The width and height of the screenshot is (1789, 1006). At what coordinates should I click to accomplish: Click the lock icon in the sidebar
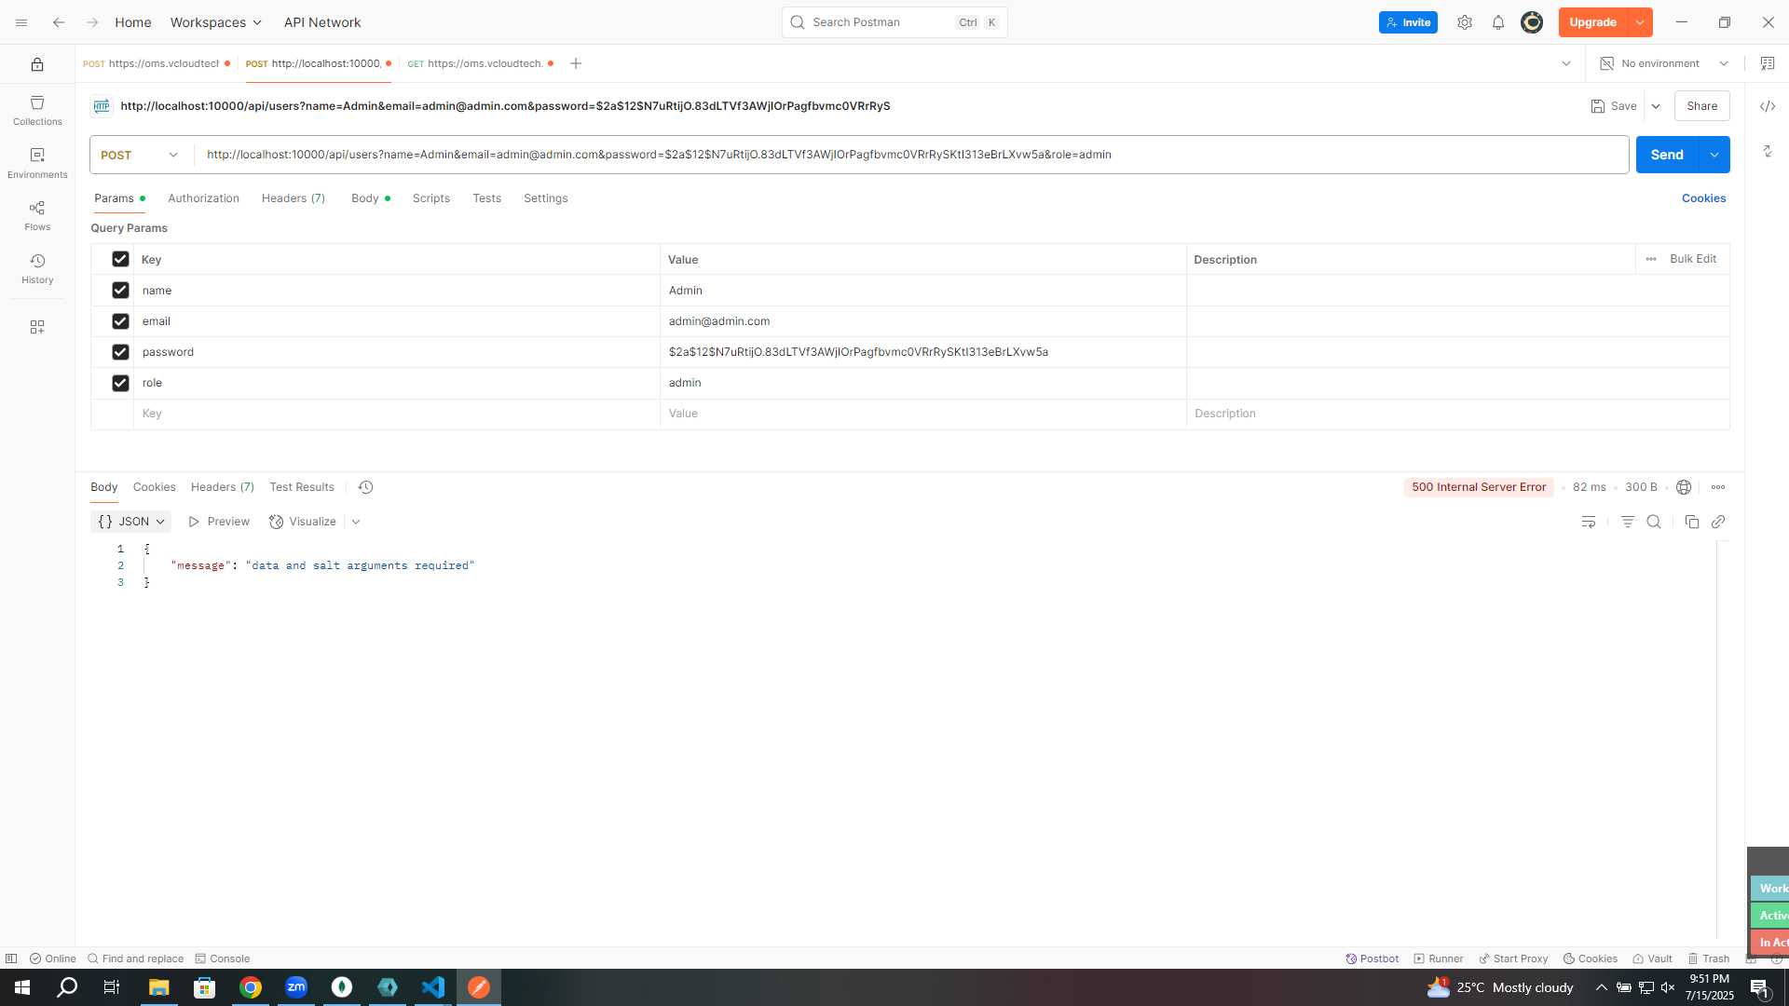coord(37,64)
